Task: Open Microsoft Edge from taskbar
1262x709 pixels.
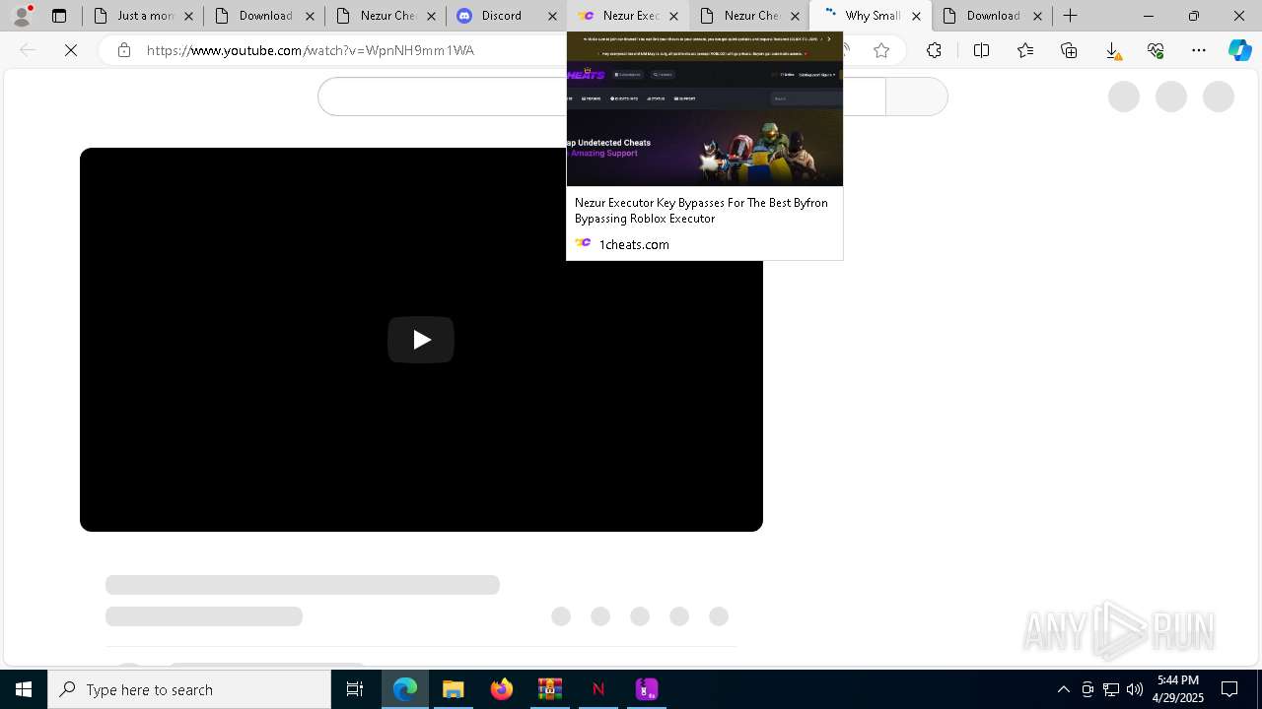Action: (405, 689)
